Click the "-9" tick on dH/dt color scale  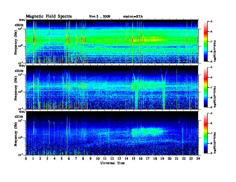(x=211, y=62)
